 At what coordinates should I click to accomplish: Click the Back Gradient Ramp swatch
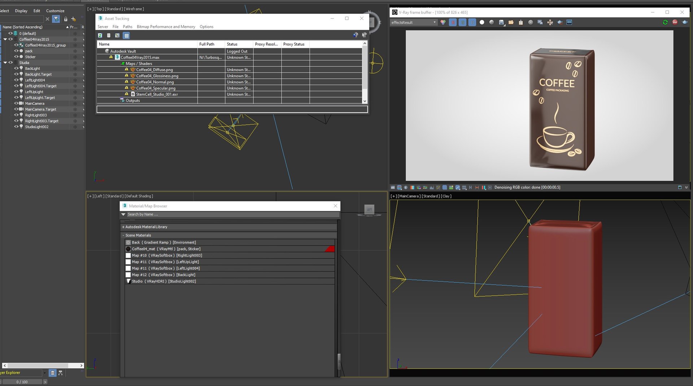tap(128, 242)
